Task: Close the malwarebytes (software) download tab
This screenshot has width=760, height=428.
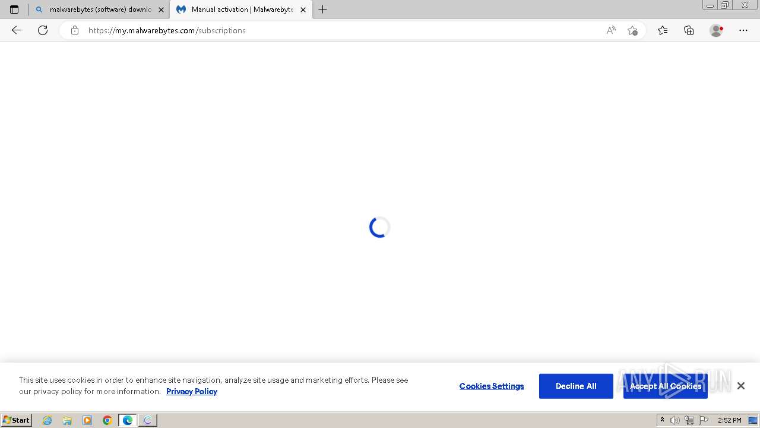Action: pos(161,10)
